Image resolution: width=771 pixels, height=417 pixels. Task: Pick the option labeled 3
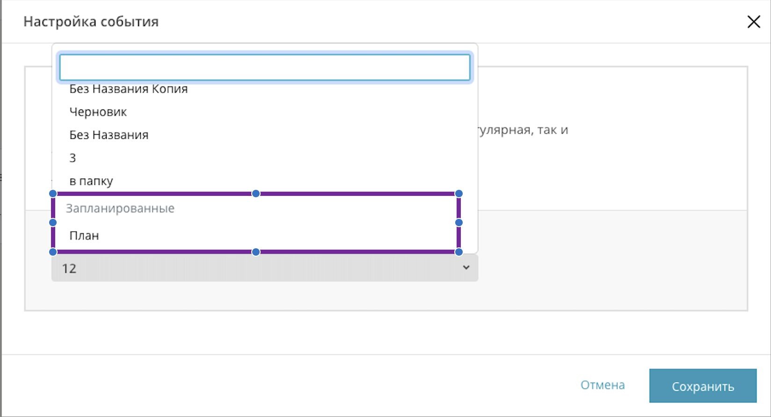73,158
